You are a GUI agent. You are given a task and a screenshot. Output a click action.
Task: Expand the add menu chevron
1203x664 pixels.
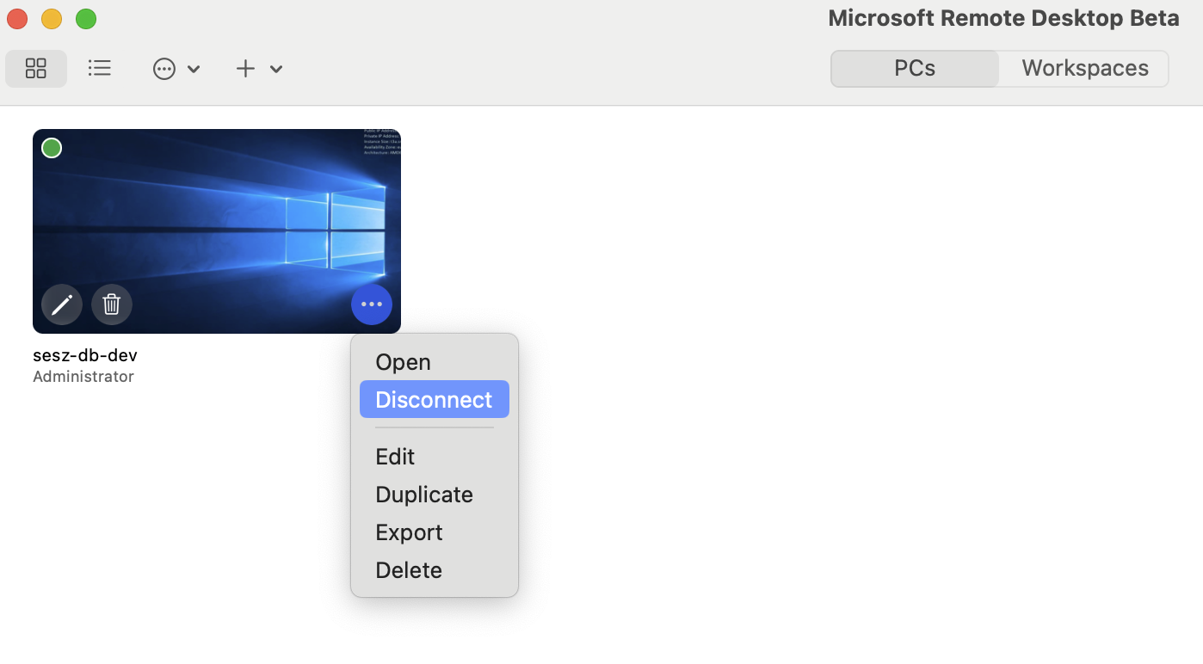(x=276, y=69)
